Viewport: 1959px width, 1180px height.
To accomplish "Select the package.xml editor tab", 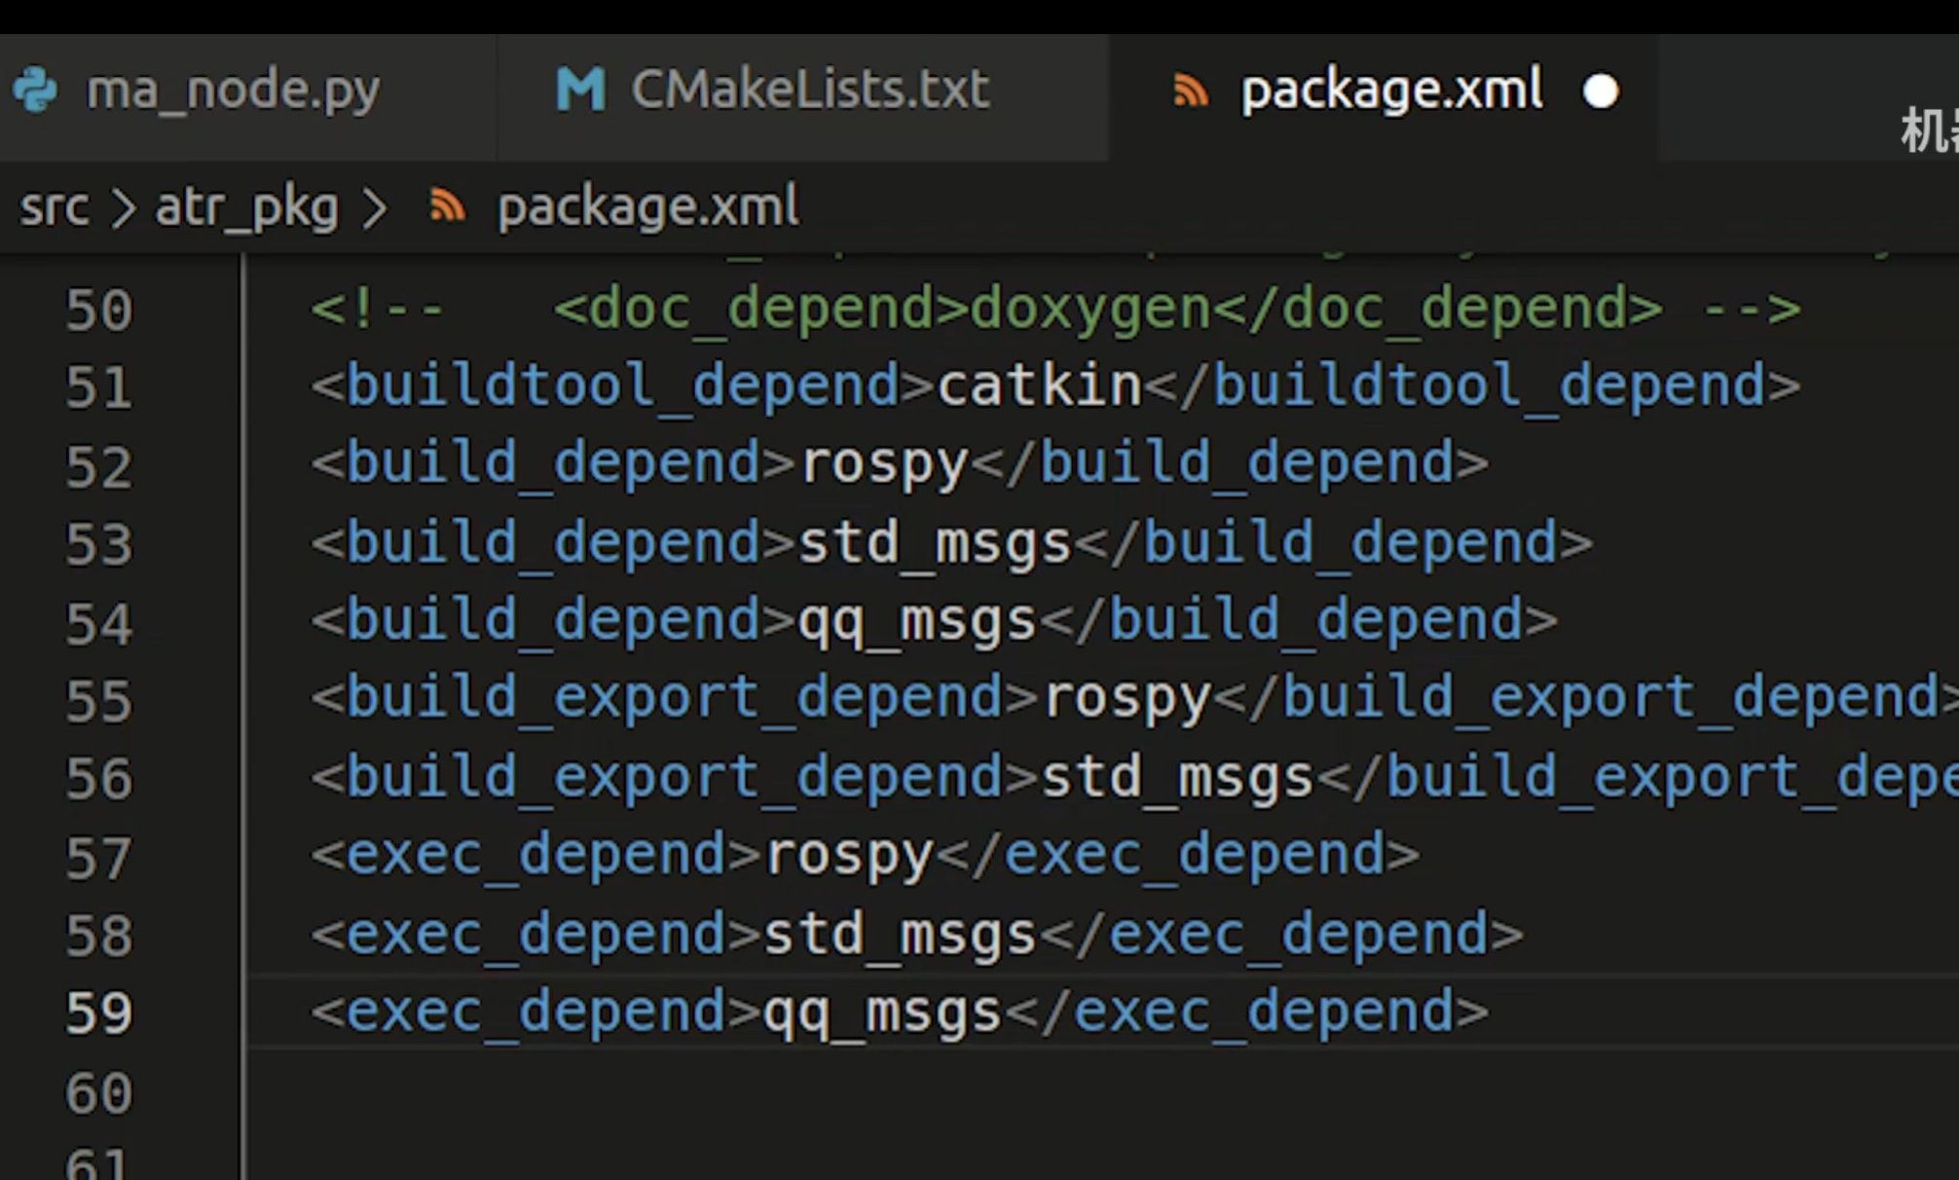I will [x=1390, y=91].
